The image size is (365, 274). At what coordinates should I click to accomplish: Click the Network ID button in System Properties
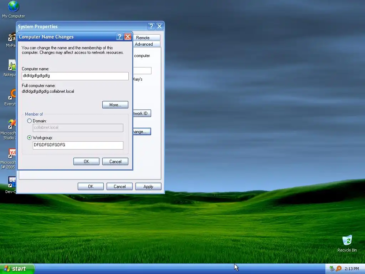pos(142,113)
